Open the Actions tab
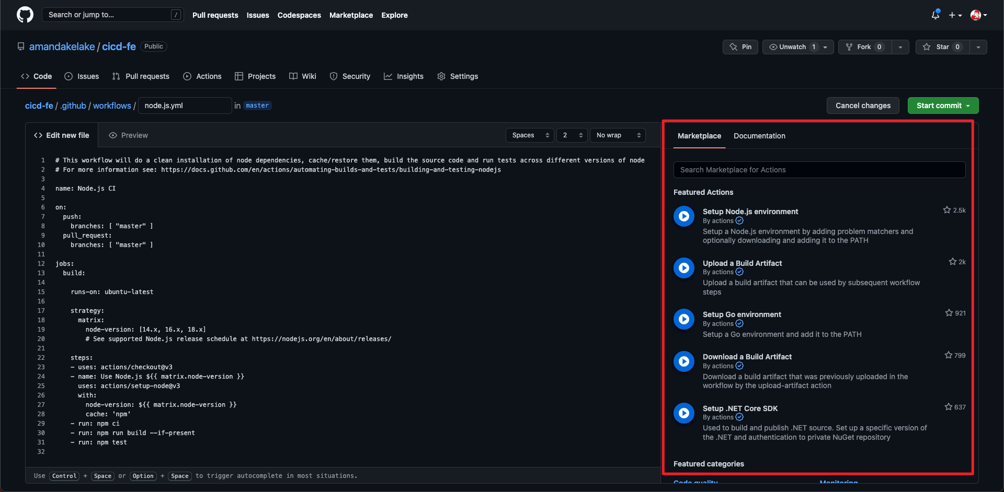 (202, 76)
